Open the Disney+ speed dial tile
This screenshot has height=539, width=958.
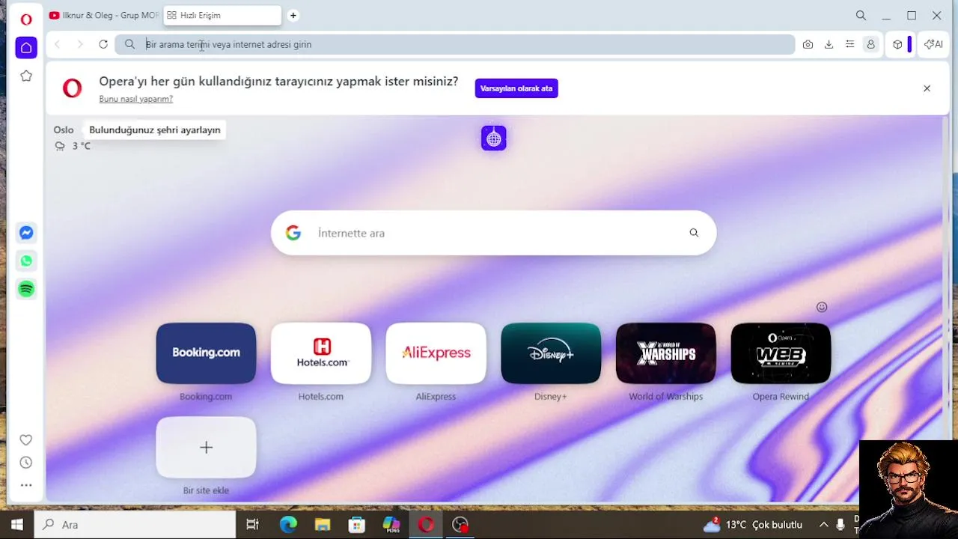pyautogui.click(x=551, y=353)
